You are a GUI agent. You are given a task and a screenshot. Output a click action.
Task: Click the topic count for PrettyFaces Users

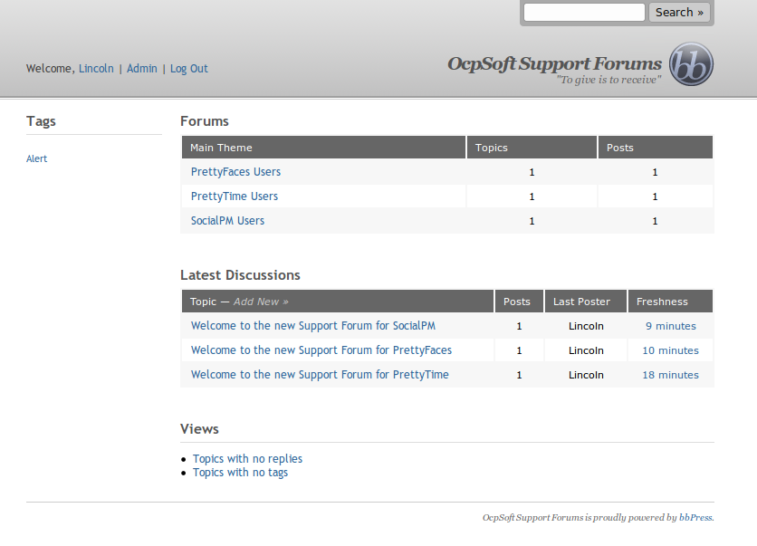click(532, 172)
